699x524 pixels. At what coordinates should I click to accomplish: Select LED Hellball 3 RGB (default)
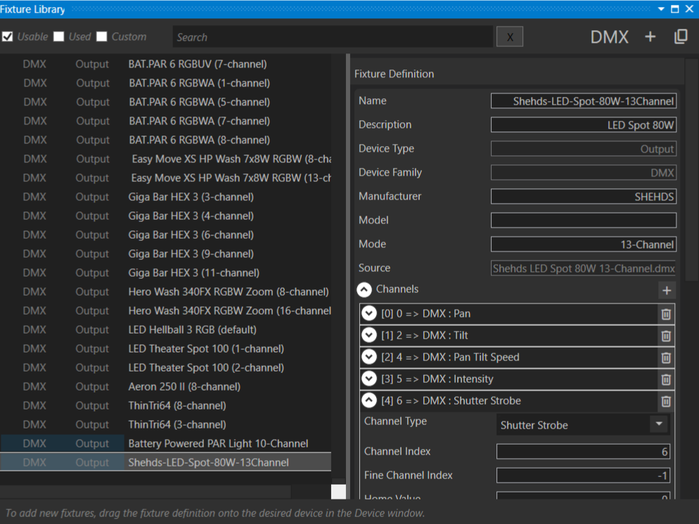pos(165,330)
